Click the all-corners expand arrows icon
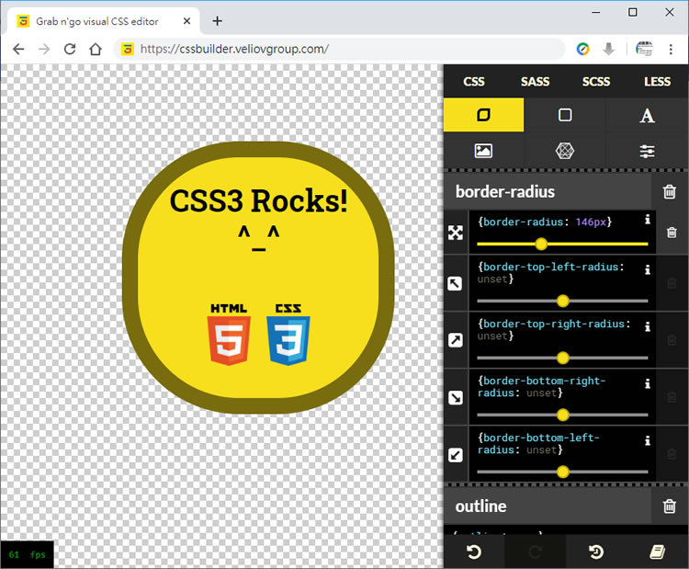 tap(456, 233)
